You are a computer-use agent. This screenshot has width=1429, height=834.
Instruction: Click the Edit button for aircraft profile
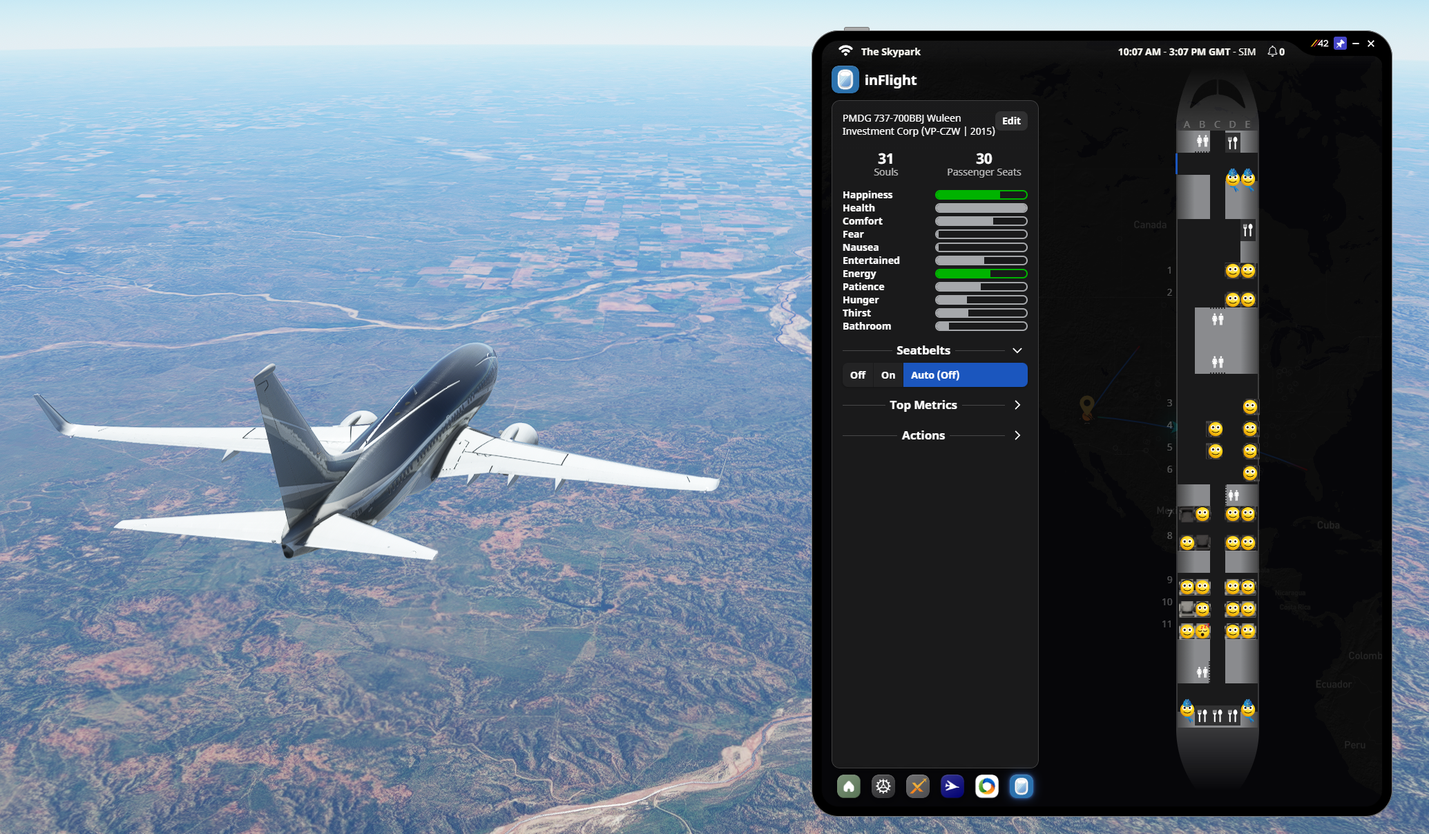tap(1011, 120)
